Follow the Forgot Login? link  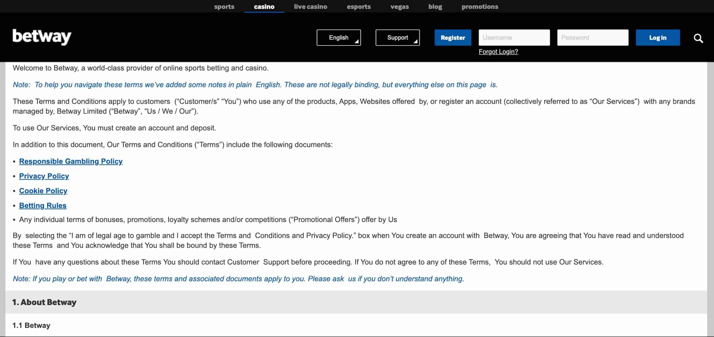[x=498, y=52]
